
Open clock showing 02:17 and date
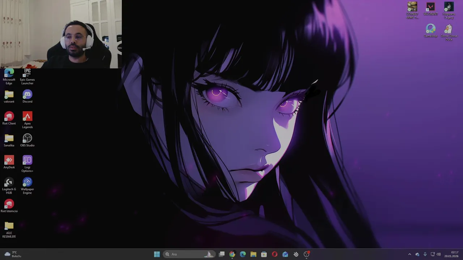(x=451, y=254)
